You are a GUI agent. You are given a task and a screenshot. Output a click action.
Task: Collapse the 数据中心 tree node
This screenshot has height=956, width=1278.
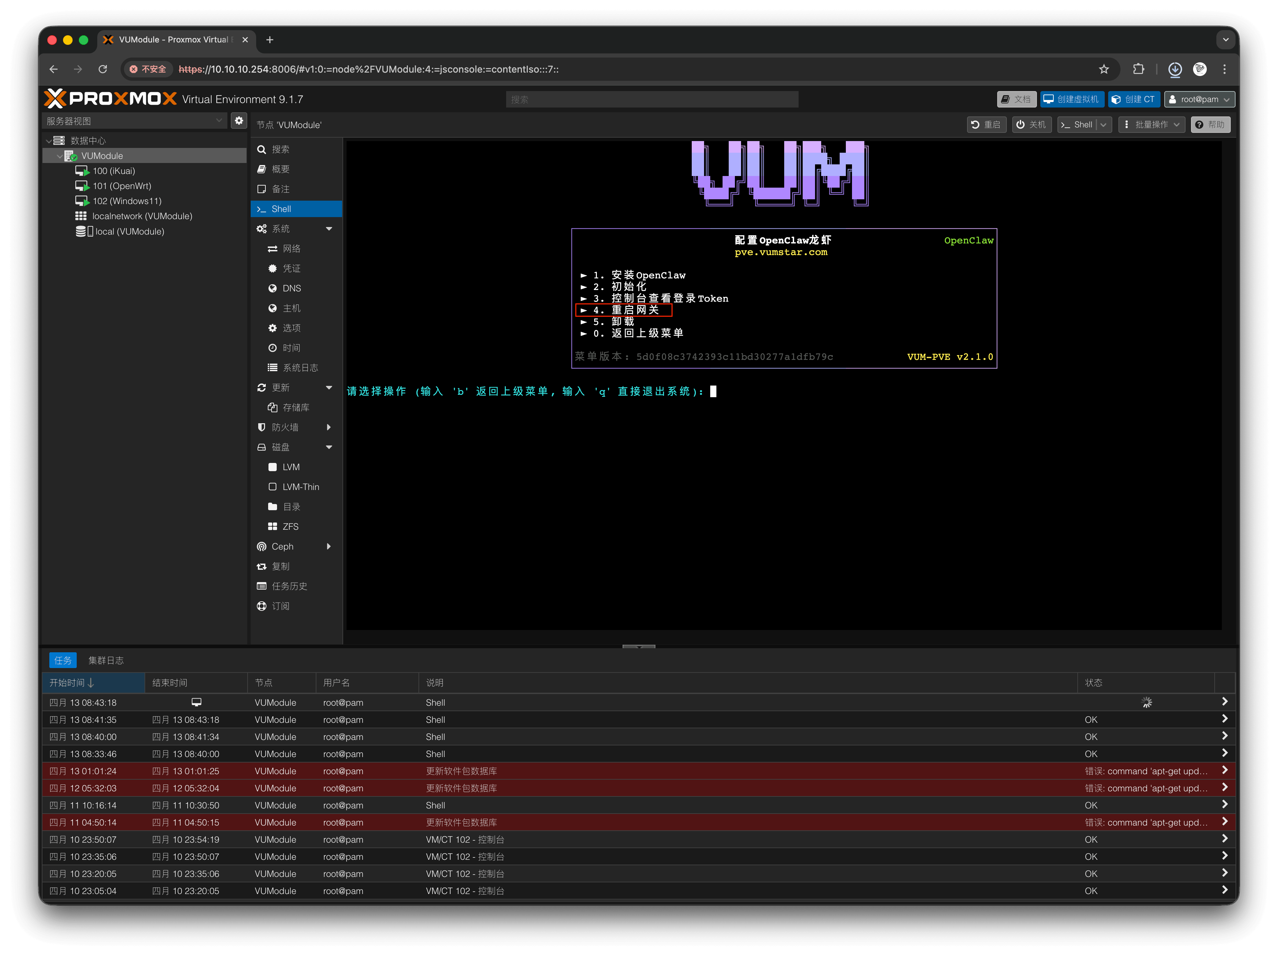(49, 141)
